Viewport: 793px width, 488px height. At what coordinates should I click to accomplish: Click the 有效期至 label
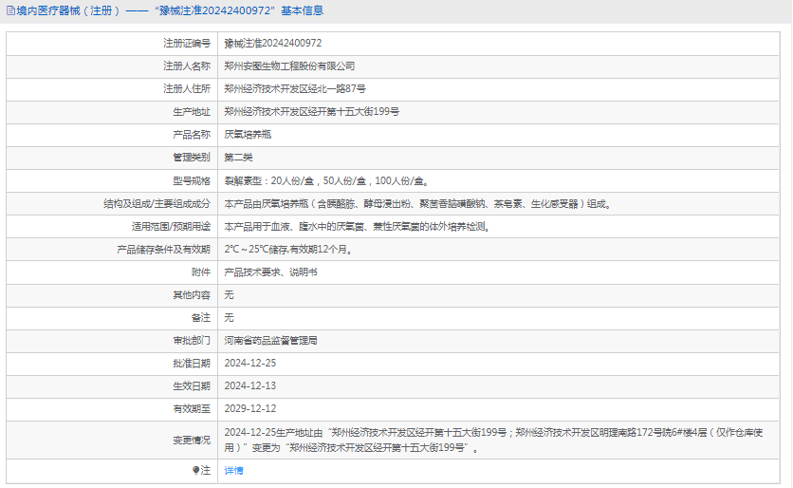tap(192, 409)
